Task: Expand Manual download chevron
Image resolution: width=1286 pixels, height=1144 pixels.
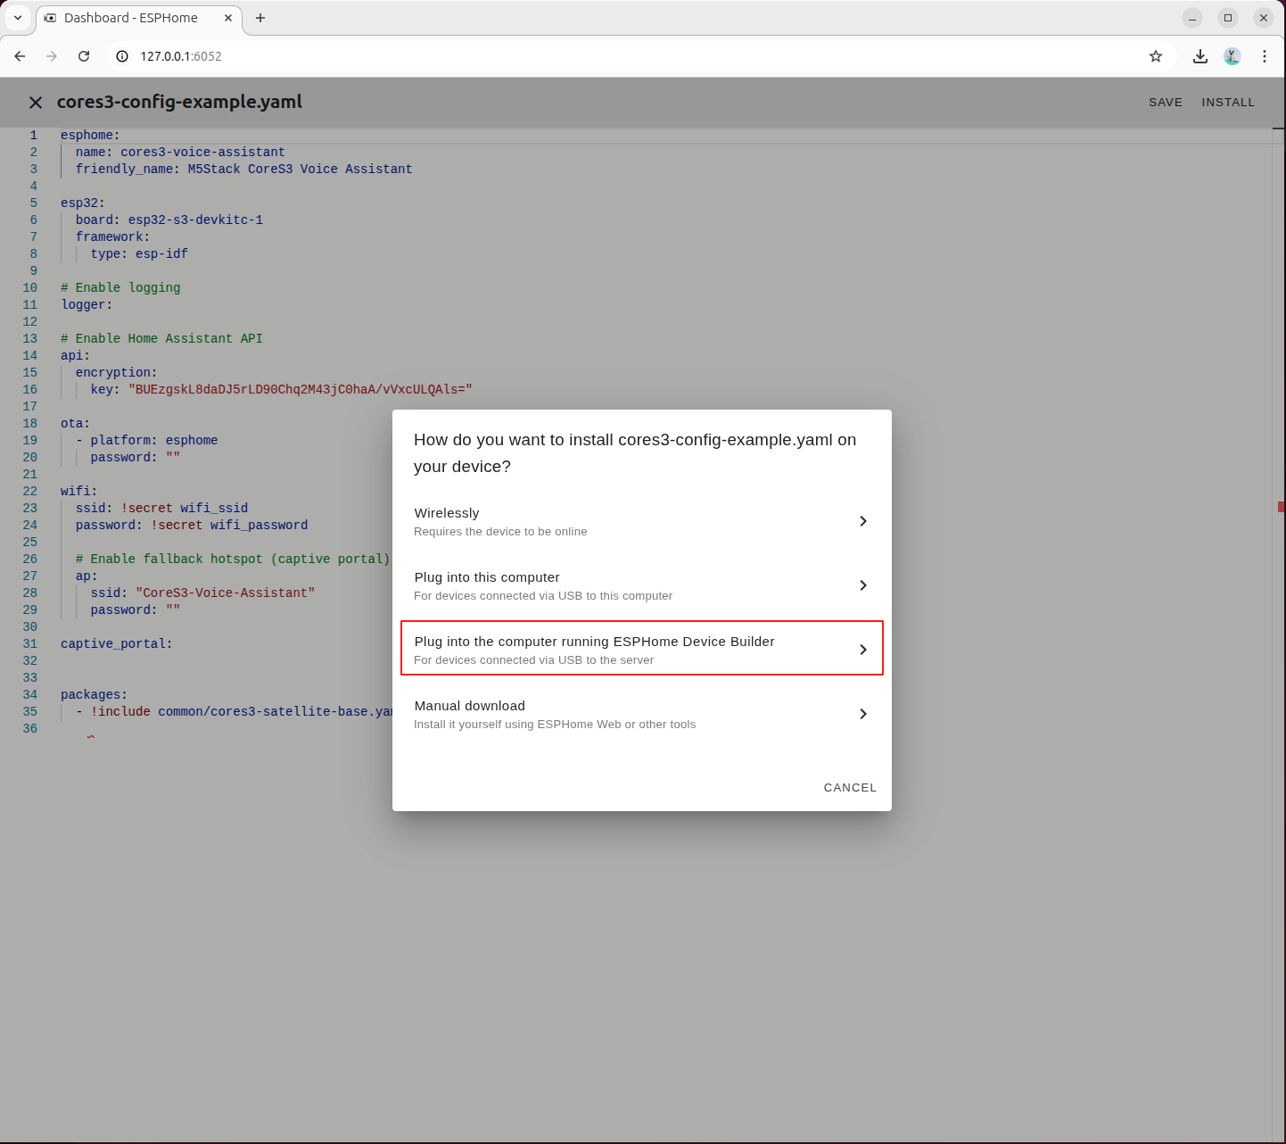Action: click(862, 714)
